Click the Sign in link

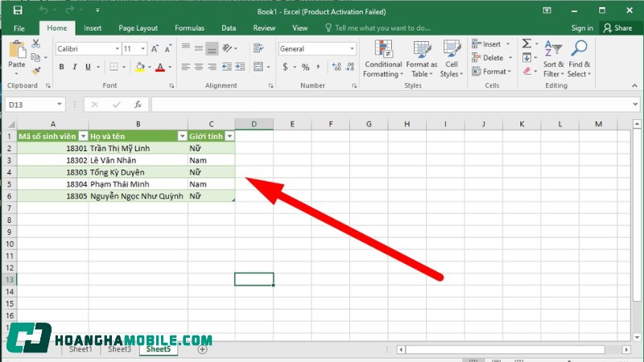click(x=582, y=28)
